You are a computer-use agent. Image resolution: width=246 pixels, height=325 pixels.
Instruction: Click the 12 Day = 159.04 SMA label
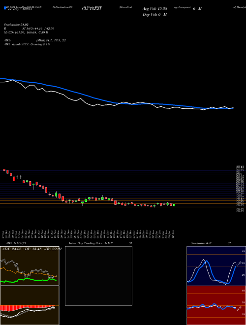point(21,9)
